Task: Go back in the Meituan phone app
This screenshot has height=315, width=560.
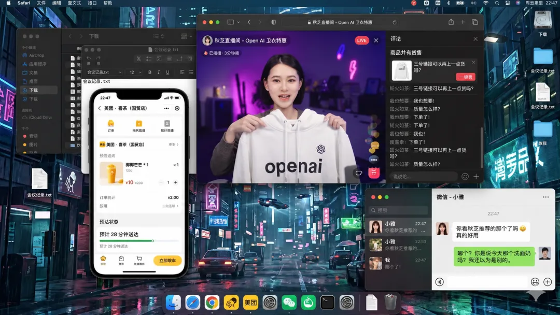Action: [100, 108]
